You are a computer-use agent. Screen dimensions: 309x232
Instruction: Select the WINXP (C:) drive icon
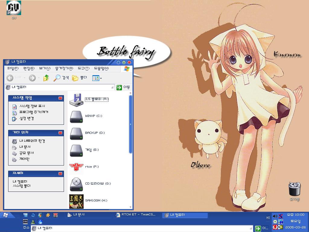(x=76, y=116)
